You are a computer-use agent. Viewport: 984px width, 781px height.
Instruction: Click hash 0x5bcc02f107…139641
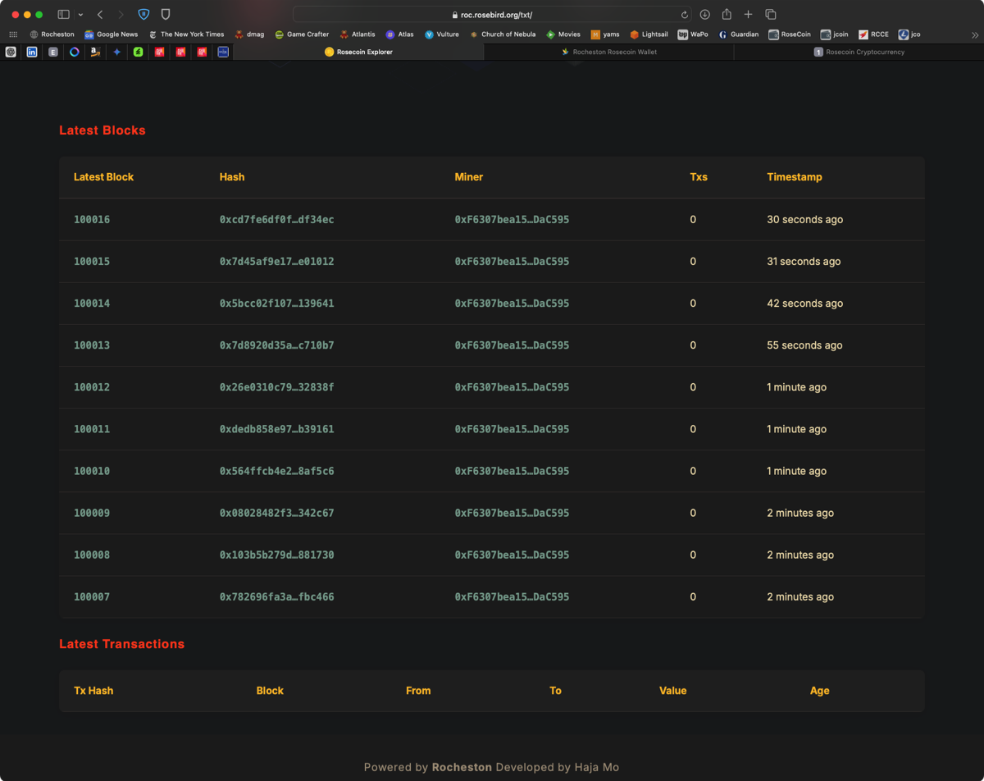277,304
